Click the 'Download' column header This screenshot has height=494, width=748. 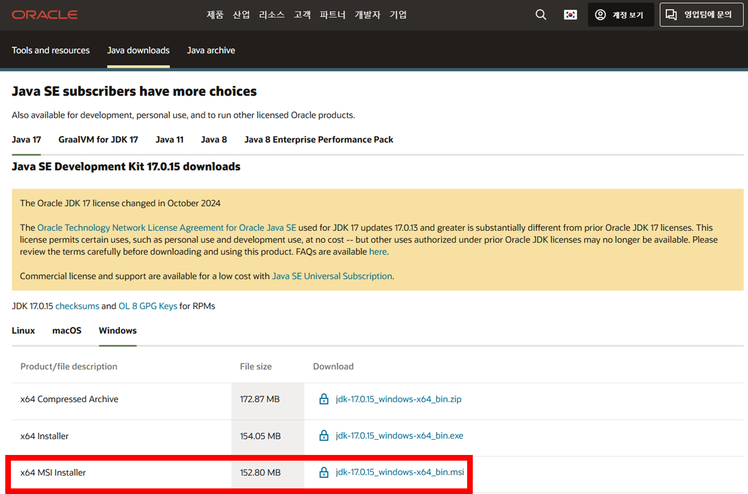pos(333,366)
